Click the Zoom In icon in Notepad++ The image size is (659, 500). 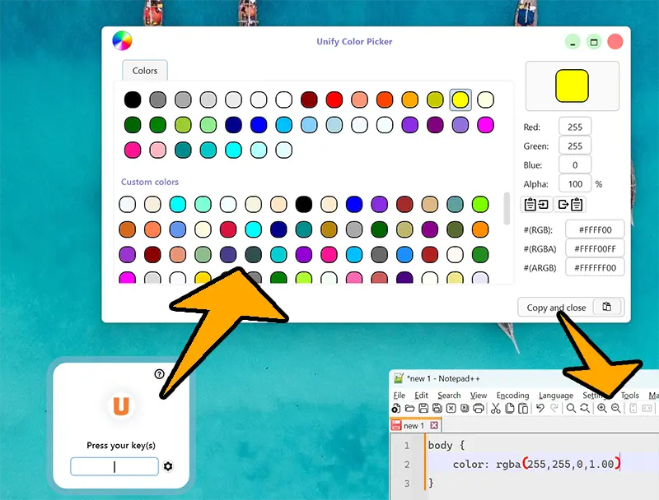[x=602, y=408]
